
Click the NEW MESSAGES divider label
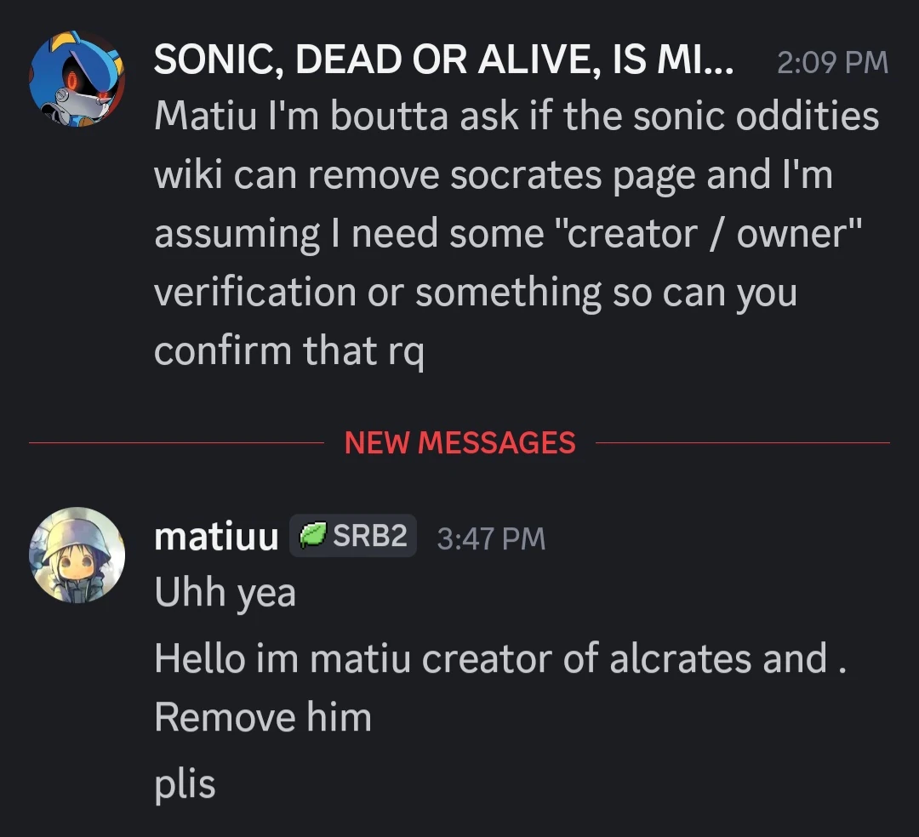[459, 442]
